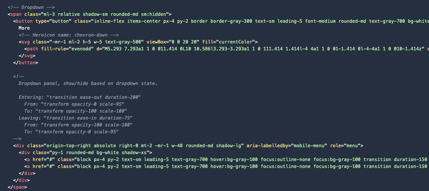This screenshot has height=191, width=429.
Task: Click the 'Heroicon name: chevron-down' comment
Action: [x=69, y=35]
